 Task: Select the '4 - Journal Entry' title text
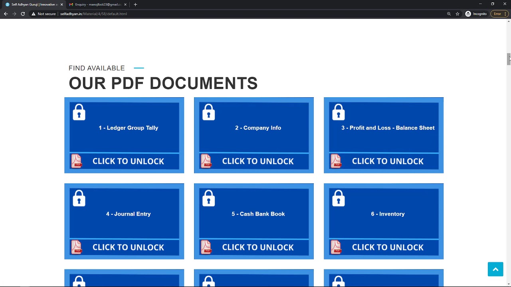click(129, 214)
